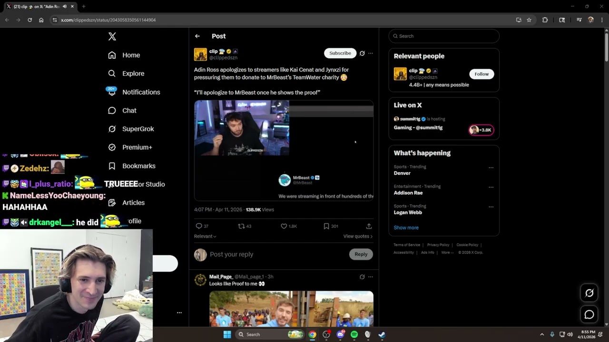Viewport: 609px width, 342px height.
Task: Open Bookmarks in the sidebar
Action: point(132,166)
